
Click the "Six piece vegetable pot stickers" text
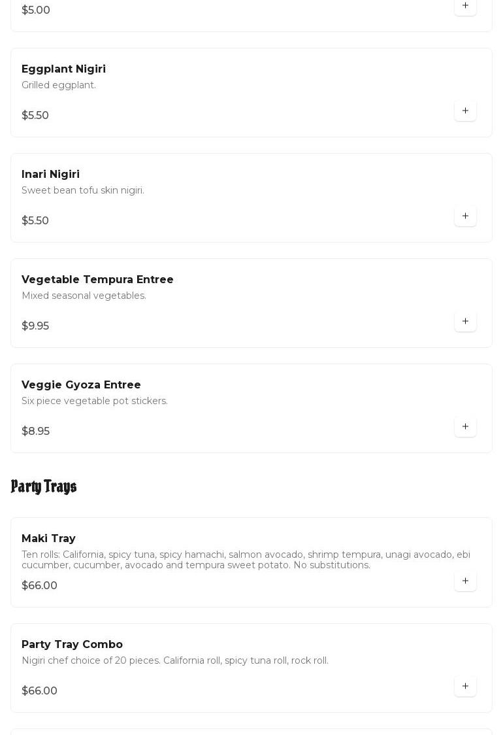tap(95, 402)
